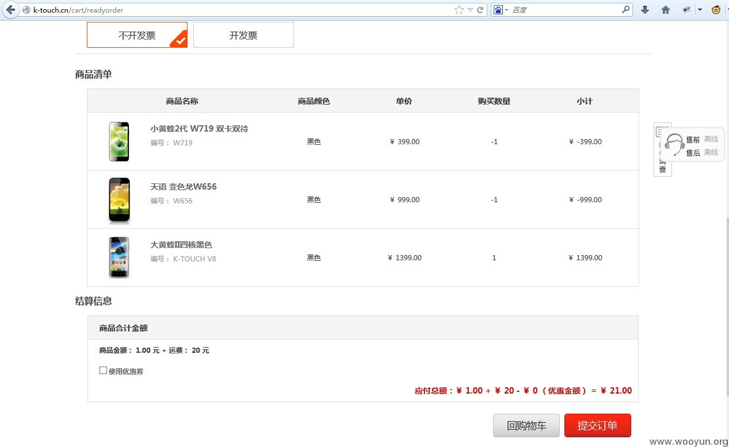This screenshot has width=729, height=447.
Task: Submit the order with 提交订单
Action: click(x=598, y=426)
